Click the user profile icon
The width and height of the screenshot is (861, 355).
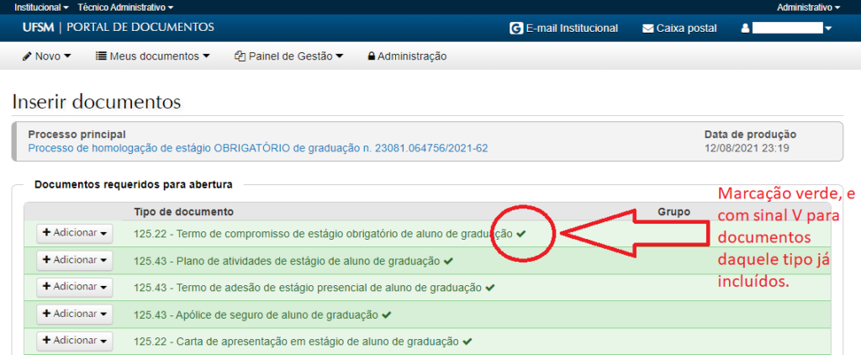click(x=744, y=28)
